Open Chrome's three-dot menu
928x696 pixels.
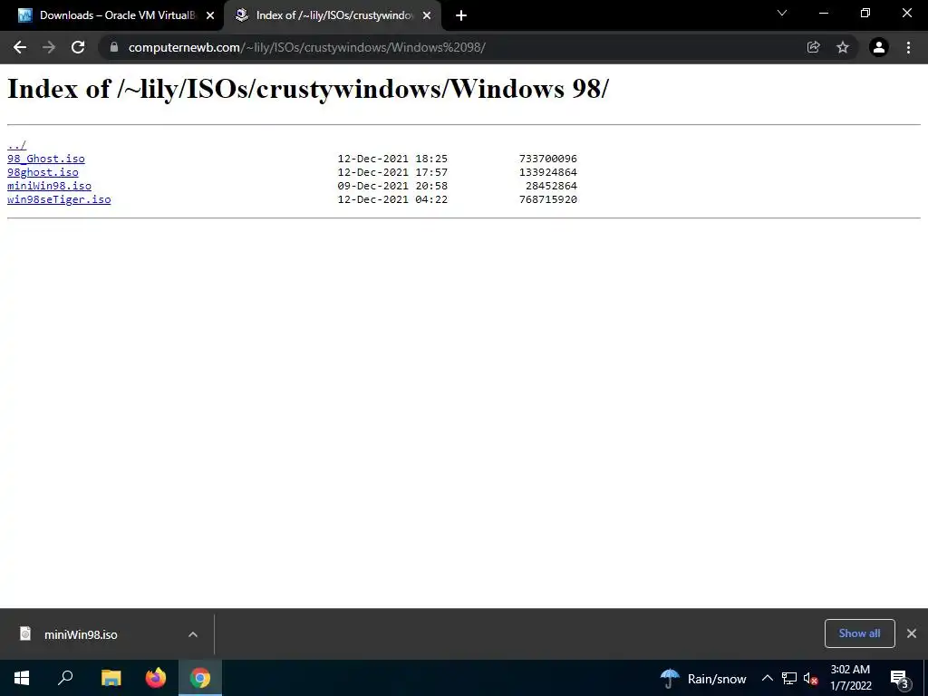(908, 47)
